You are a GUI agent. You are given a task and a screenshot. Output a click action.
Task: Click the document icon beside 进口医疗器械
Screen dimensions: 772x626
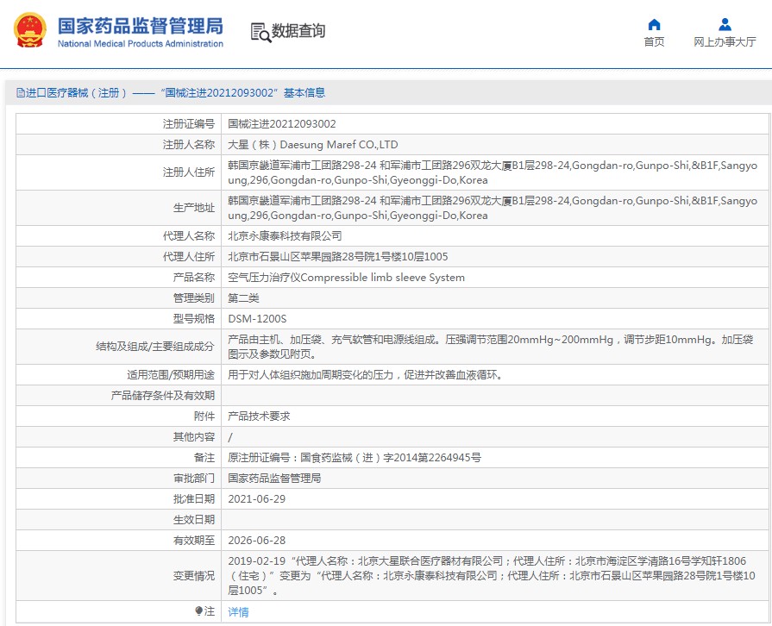(20, 92)
